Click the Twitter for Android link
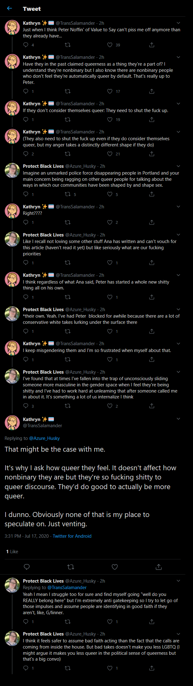The image size is (193, 686). tap(72, 536)
